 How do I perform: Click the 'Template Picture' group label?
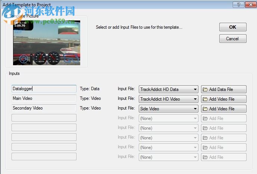pos(24,16)
